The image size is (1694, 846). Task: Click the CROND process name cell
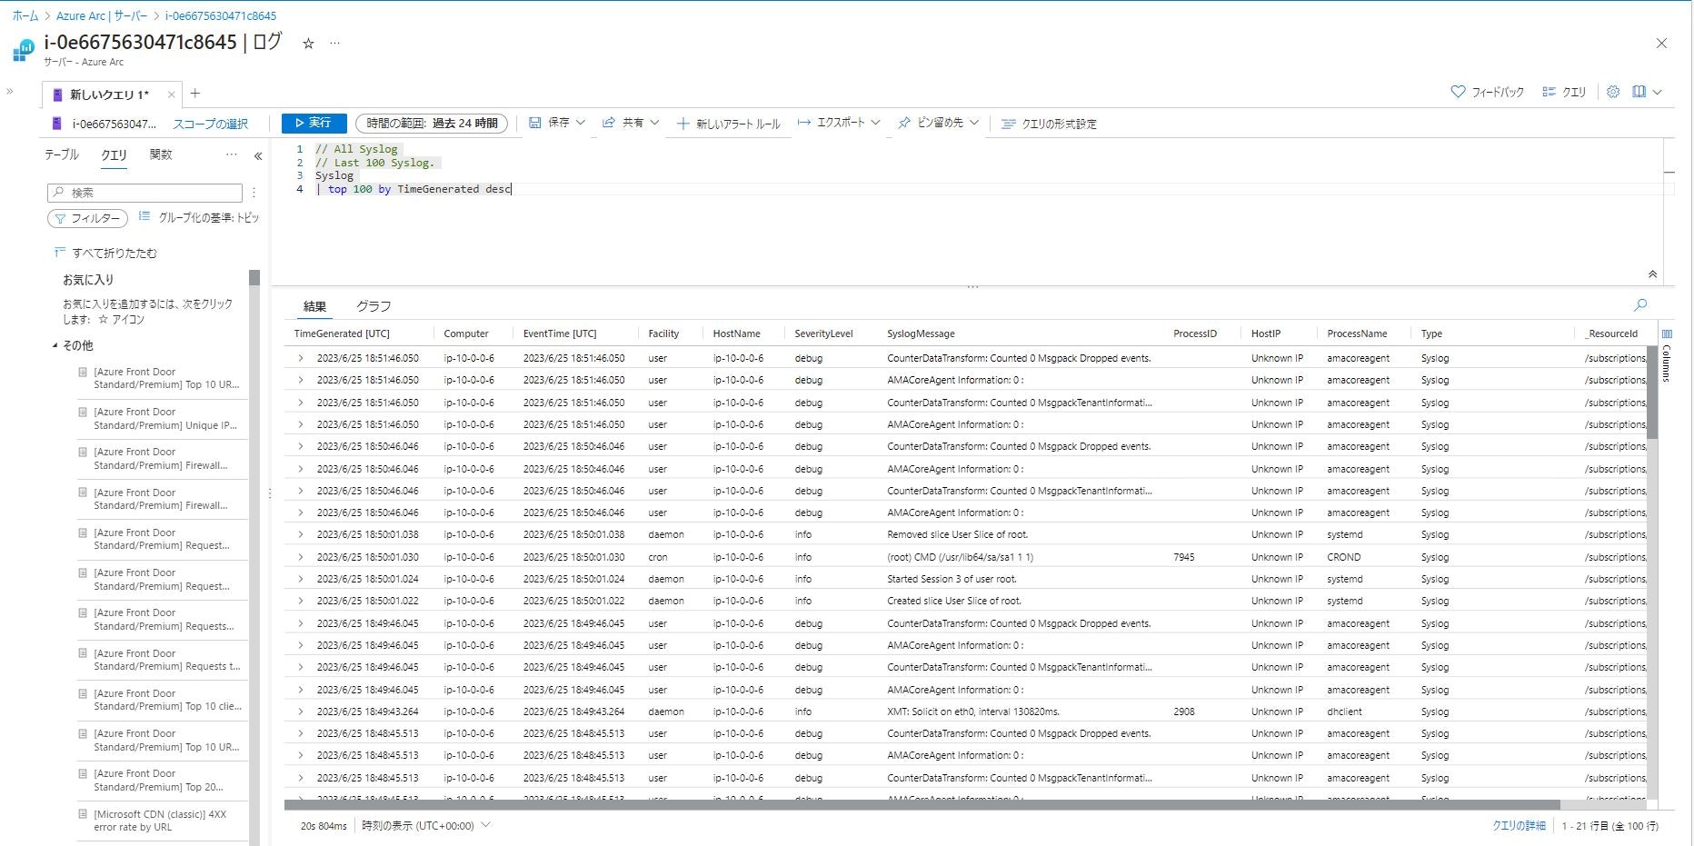tap(1343, 557)
